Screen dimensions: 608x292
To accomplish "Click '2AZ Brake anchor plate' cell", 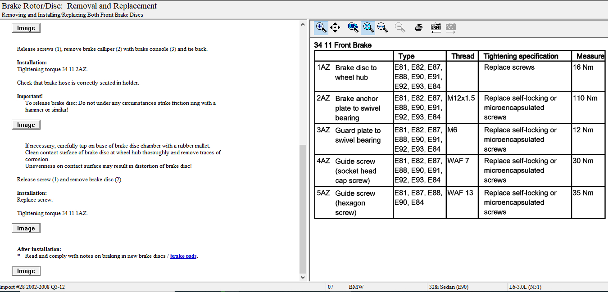I will (x=354, y=108).
